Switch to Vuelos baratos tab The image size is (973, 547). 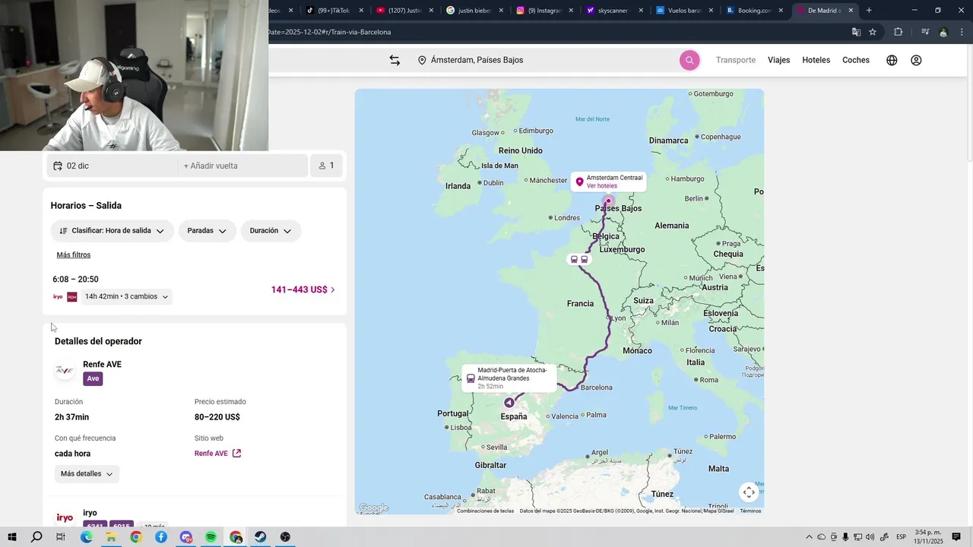pyautogui.click(x=683, y=11)
